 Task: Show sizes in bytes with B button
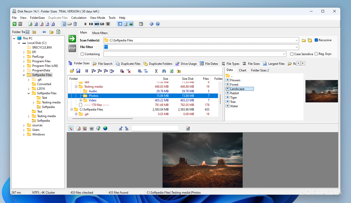click(85, 24)
